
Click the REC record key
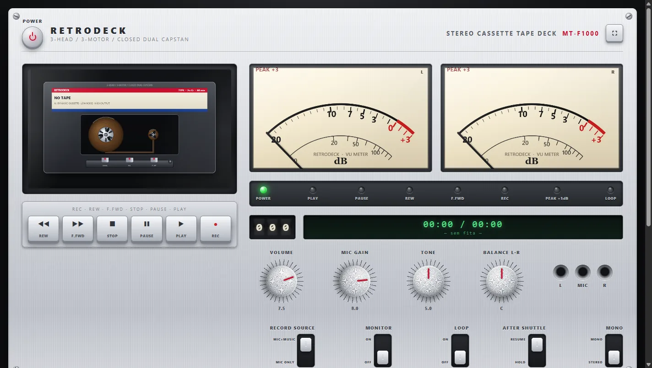[x=215, y=229]
